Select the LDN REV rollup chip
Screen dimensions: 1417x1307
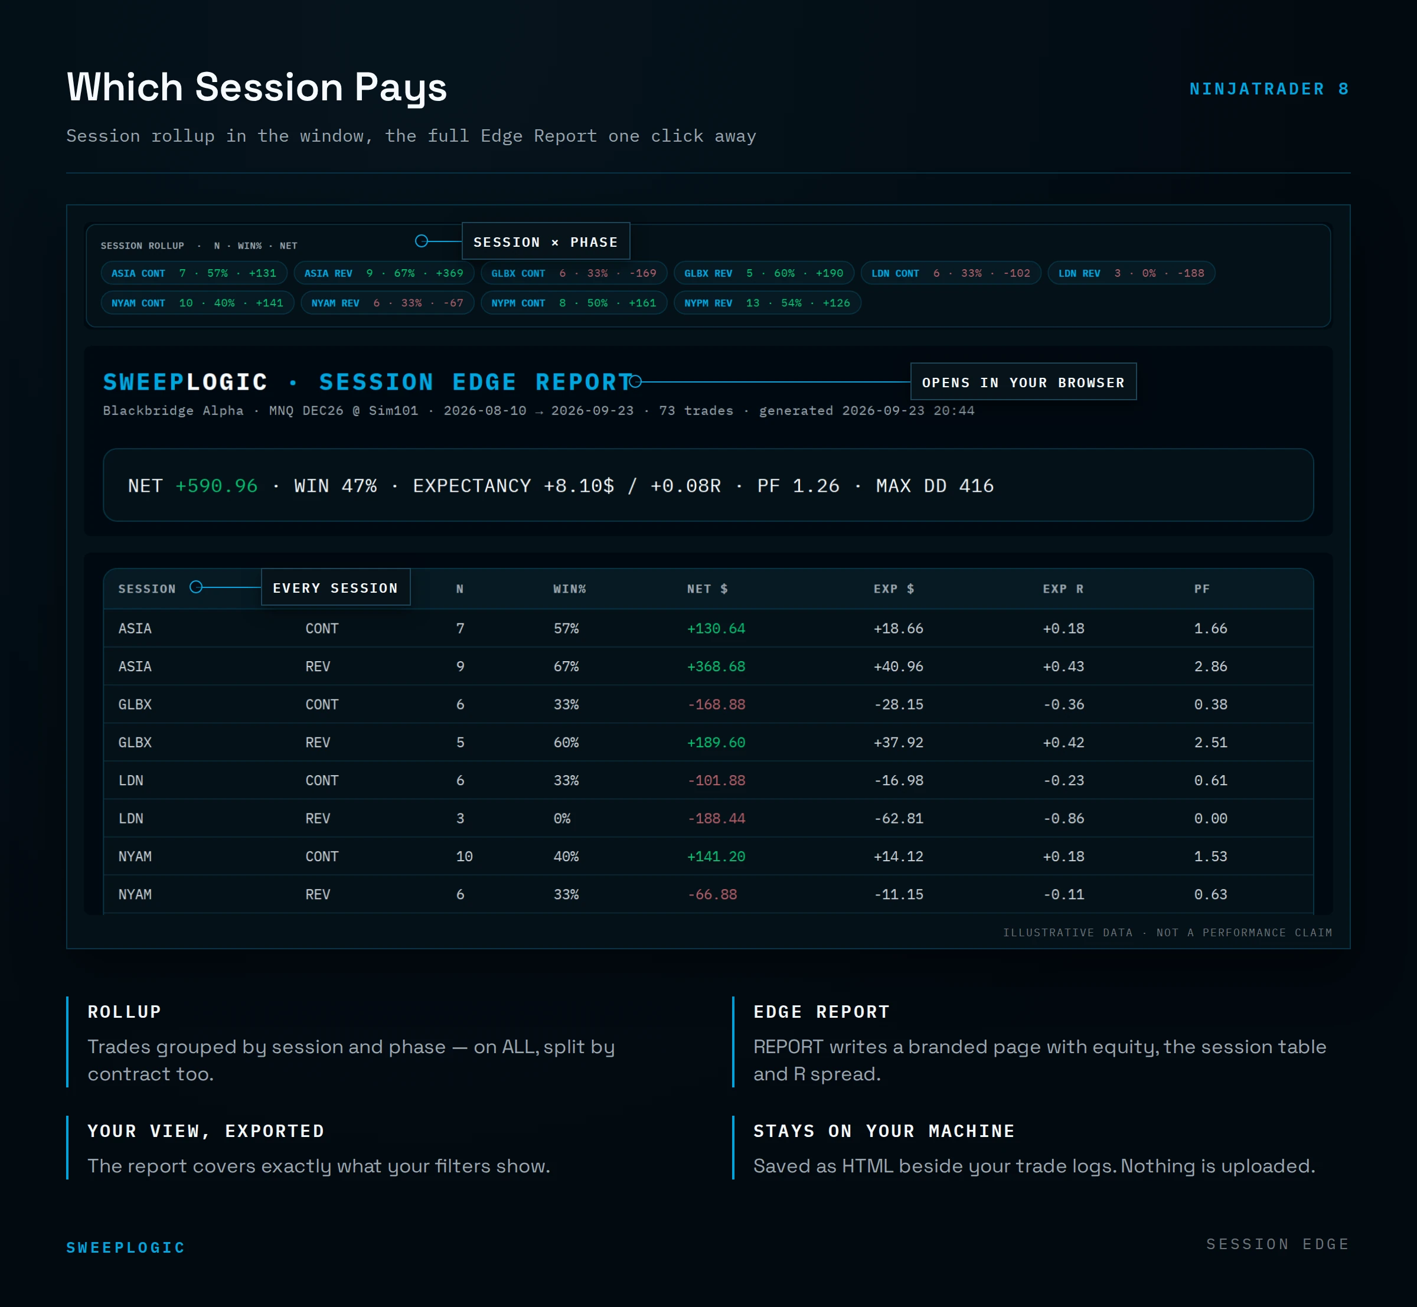point(1131,273)
